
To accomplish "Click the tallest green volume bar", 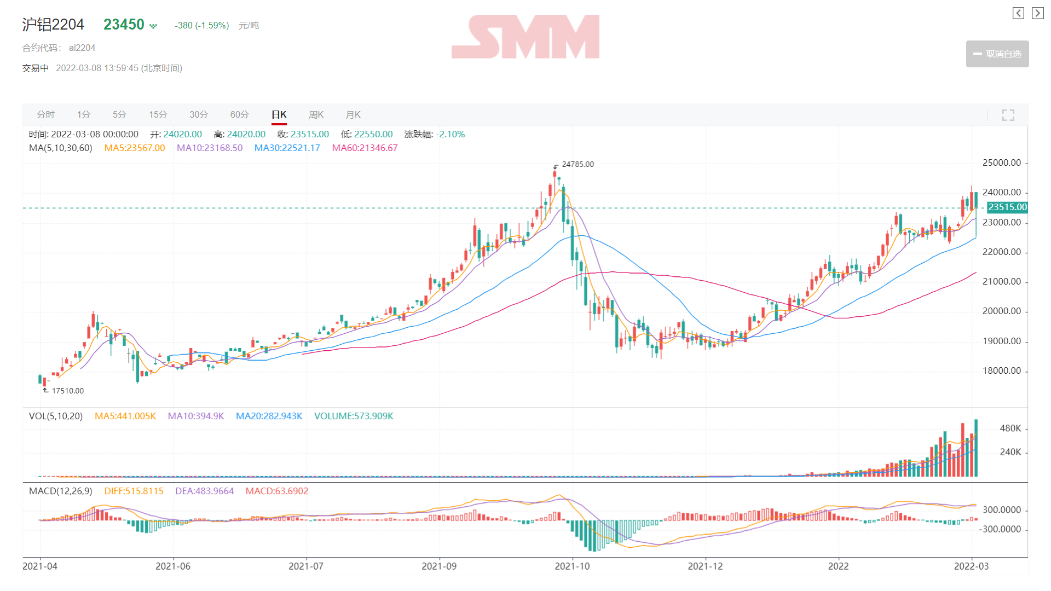I will [x=976, y=448].
